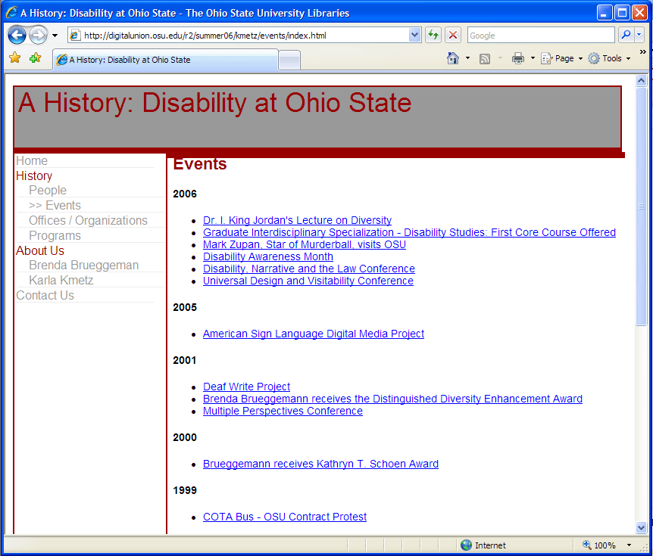Open '>> Events' in the sidebar

click(x=55, y=206)
